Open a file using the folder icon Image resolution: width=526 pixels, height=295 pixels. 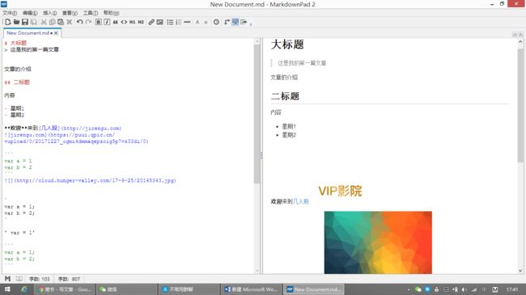16,22
